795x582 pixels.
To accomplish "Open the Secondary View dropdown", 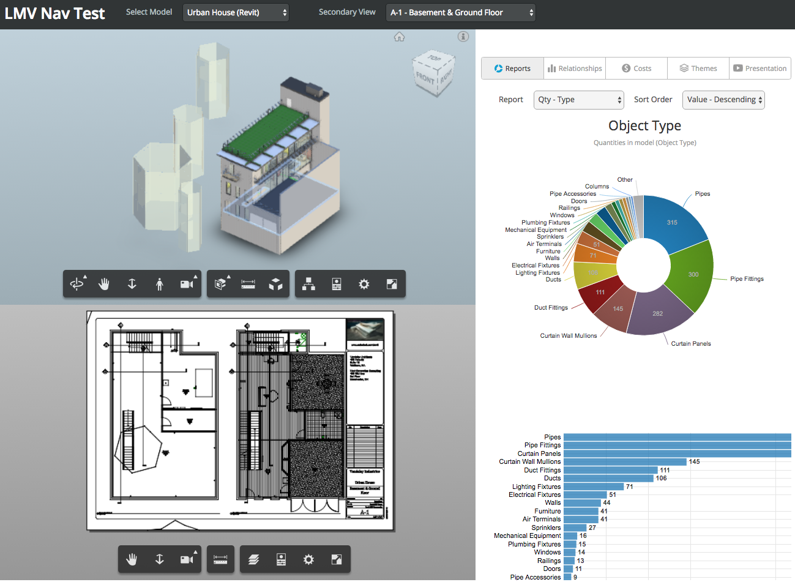I will (x=461, y=12).
